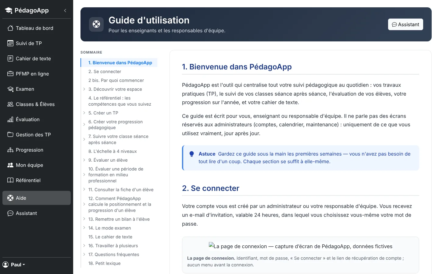Open Classes & Élèves page

[37, 104]
